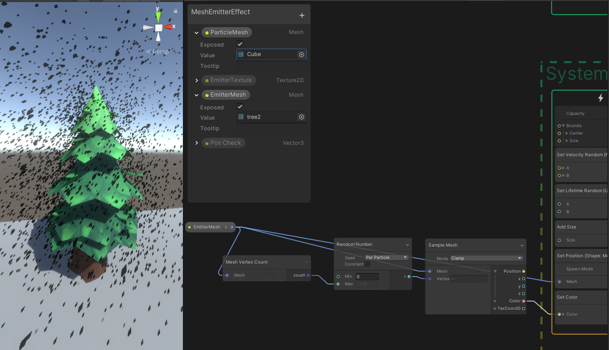The height and width of the screenshot is (350, 609).
Task: Click the mesh grid icon inside the Cube value field
Action: coord(241,54)
